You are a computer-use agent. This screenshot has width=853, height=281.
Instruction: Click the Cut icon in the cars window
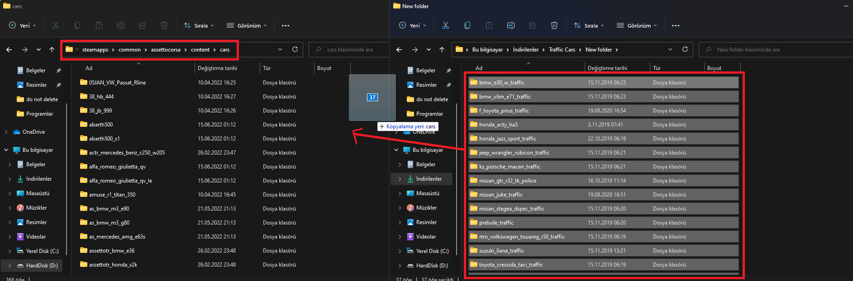pos(56,25)
